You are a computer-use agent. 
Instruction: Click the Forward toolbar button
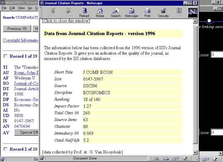pyautogui.click(x=68, y=12)
